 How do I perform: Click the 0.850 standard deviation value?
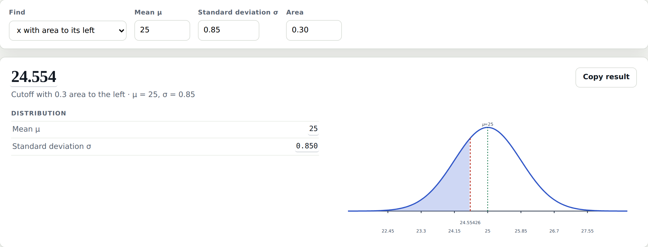pos(307,146)
